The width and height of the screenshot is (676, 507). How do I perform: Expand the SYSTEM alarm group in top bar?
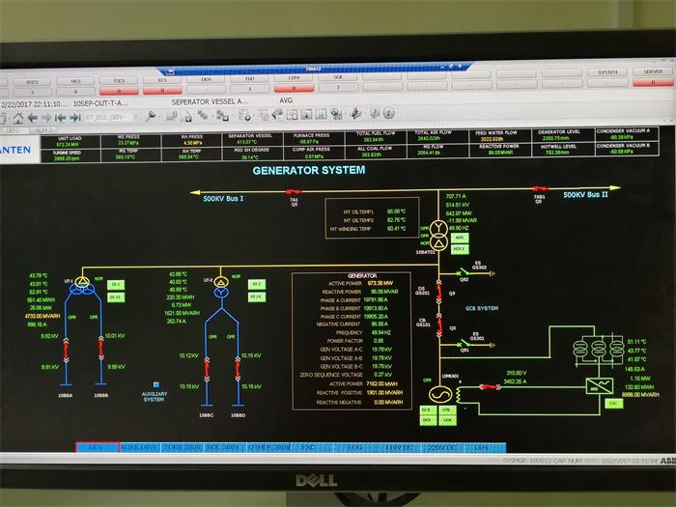click(x=606, y=71)
